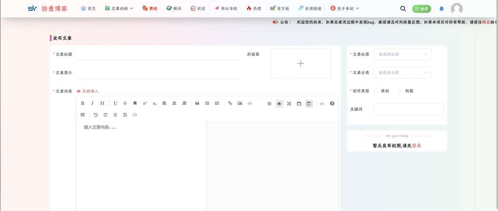Expand the 文章归档 menu
The height and width of the screenshot is (211, 498).
coord(119,8)
